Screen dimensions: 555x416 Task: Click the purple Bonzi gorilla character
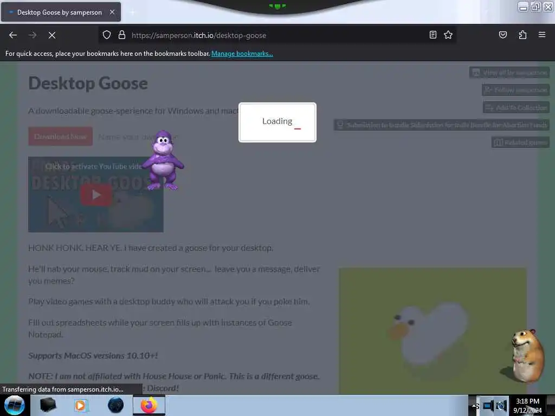pos(164,160)
